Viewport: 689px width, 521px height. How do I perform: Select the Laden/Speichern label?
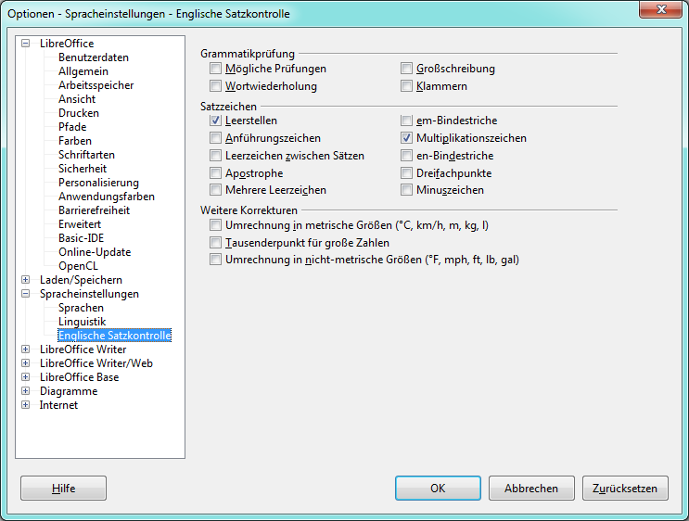81,280
